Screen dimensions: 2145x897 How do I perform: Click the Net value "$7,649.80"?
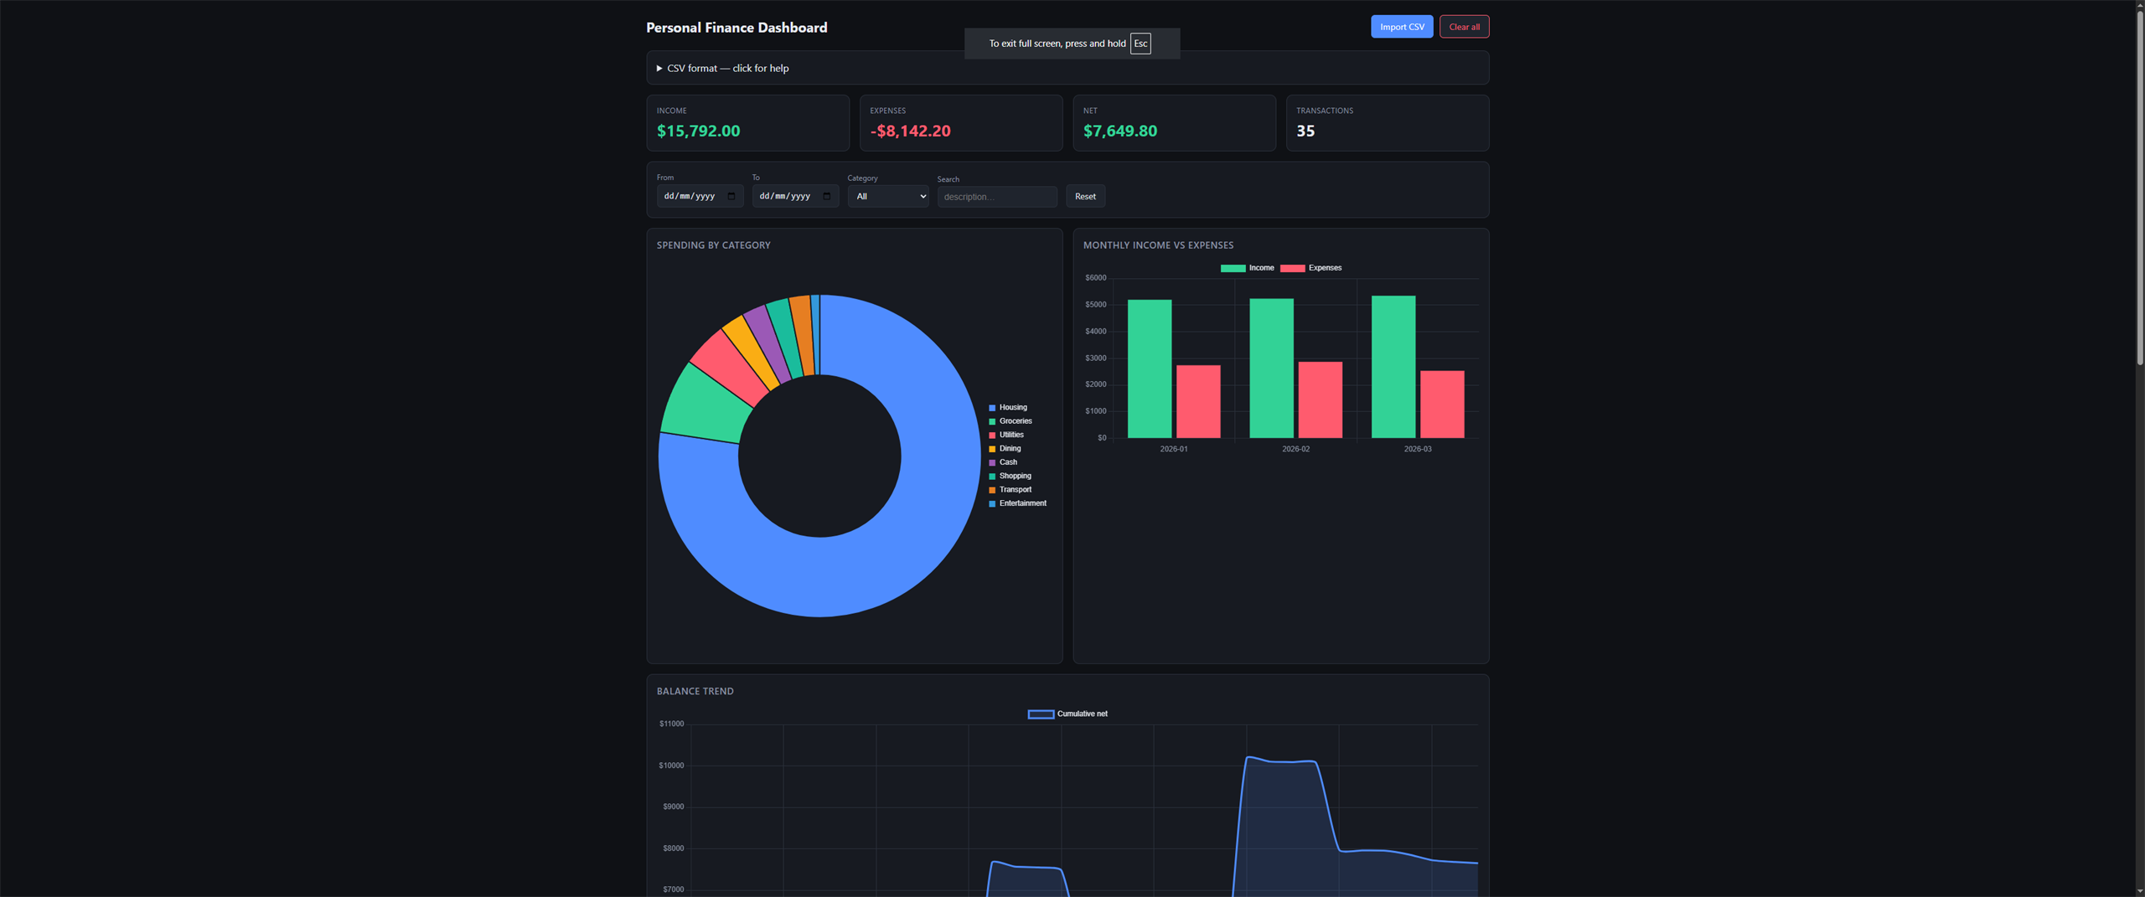point(1120,131)
